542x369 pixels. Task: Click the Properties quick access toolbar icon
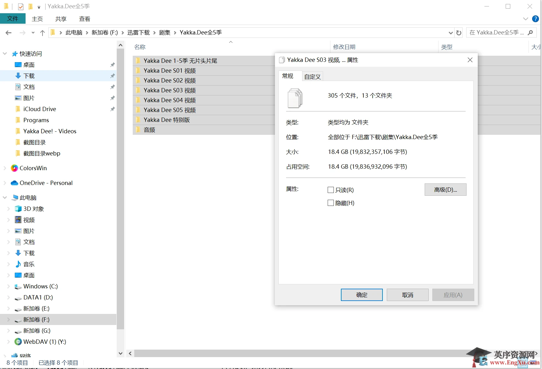pos(21,6)
